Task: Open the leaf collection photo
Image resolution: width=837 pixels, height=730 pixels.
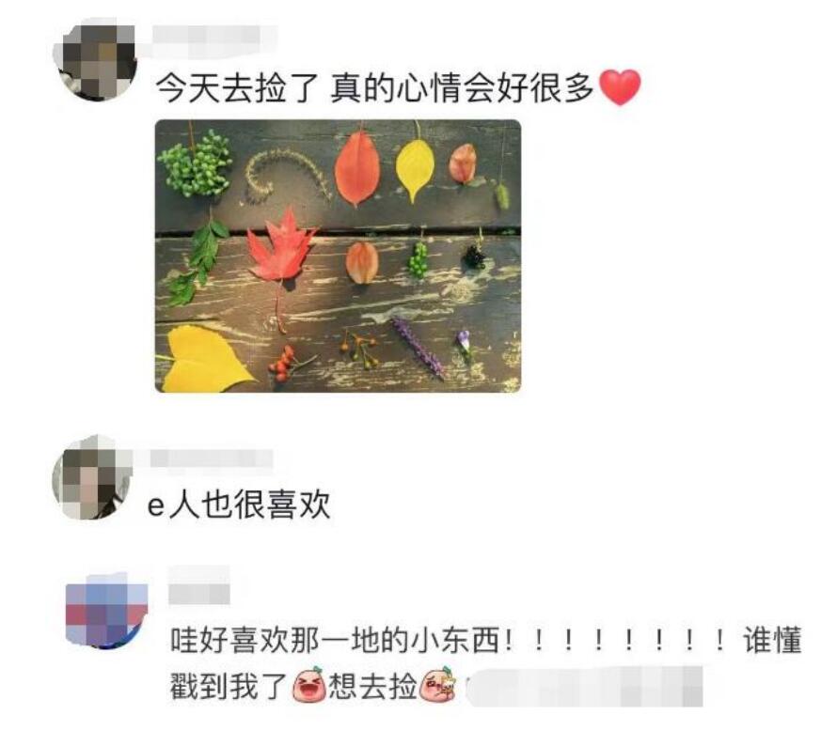Action: click(x=338, y=256)
